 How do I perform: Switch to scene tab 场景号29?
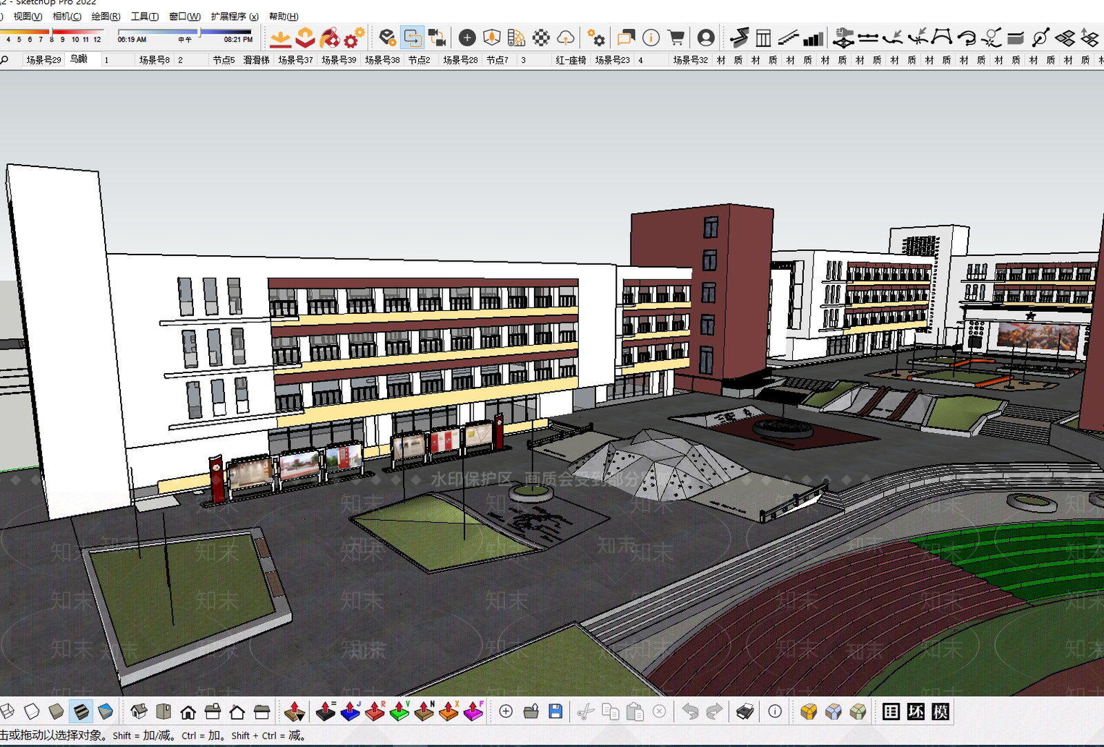pos(43,60)
